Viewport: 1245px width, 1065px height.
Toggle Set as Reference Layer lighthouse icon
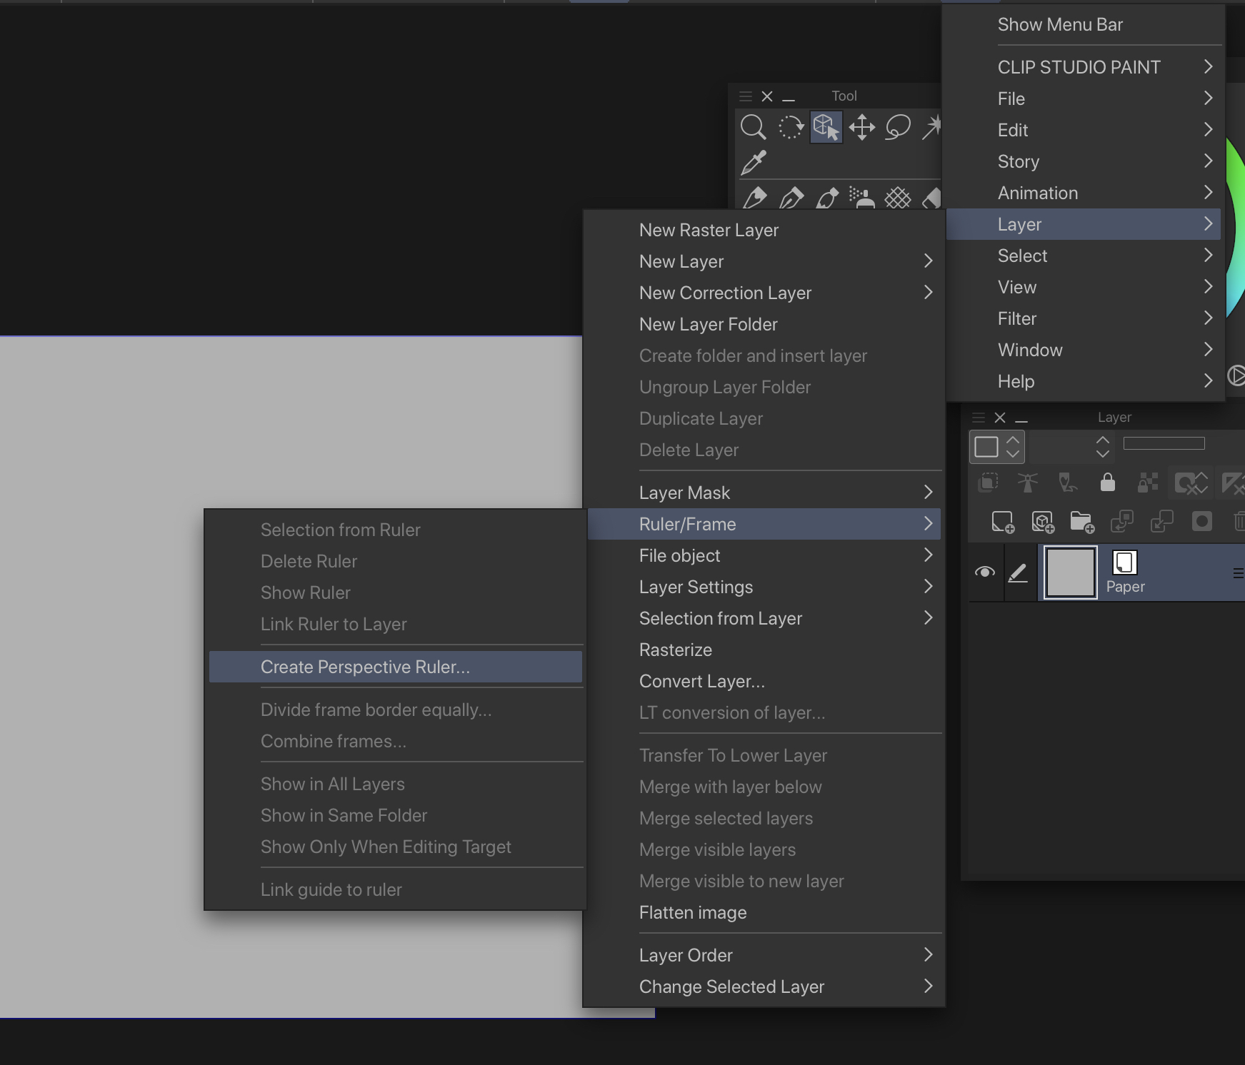tap(1028, 483)
